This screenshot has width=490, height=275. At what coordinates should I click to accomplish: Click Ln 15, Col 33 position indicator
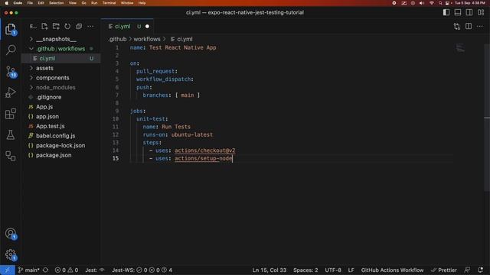coord(269,270)
